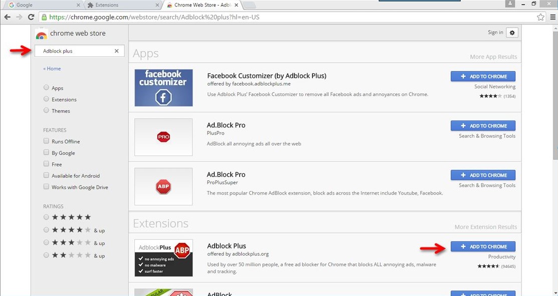Close the Chrome Web Store tab
Image resolution: width=558 pixels, height=296 pixels.
pyautogui.click(x=236, y=5)
